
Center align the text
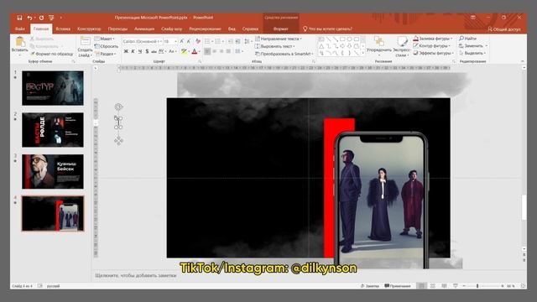(215, 51)
